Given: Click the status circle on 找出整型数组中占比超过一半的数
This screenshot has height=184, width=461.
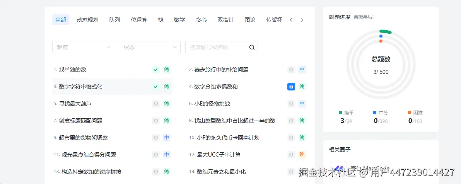Looking at the screenshot, I should pyautogui.click(x=291, y=121).
